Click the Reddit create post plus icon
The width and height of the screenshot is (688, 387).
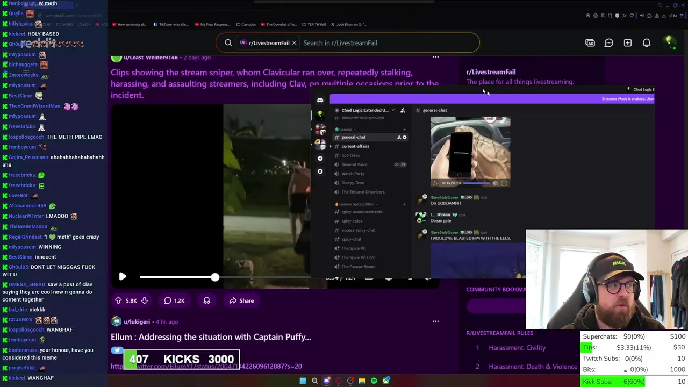pos(628,43)
